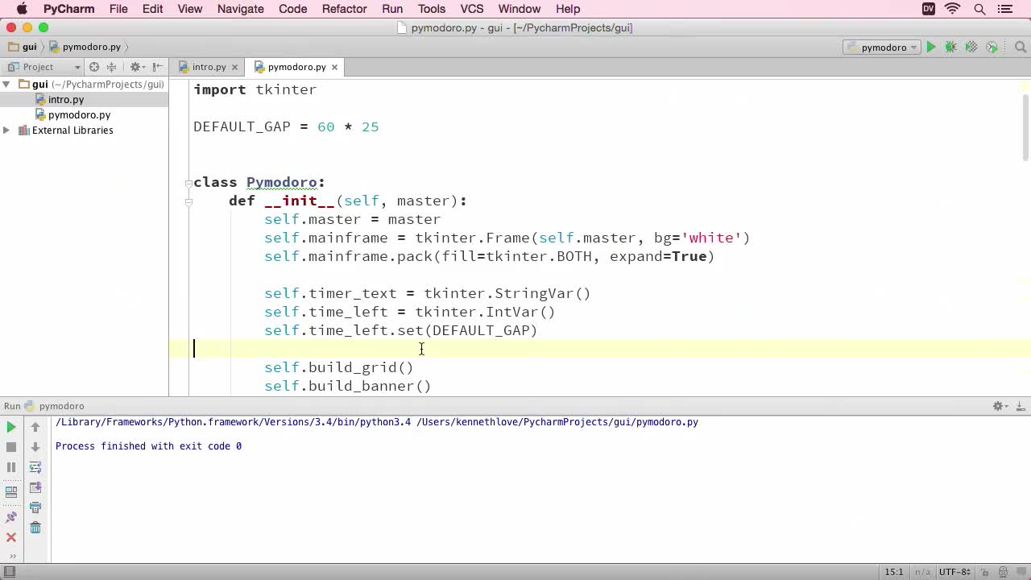Rerun pymodoro in Run panel

[11, 427]
